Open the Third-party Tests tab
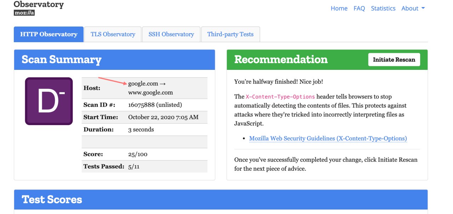 pyautogui.click(x=230, y=34)
